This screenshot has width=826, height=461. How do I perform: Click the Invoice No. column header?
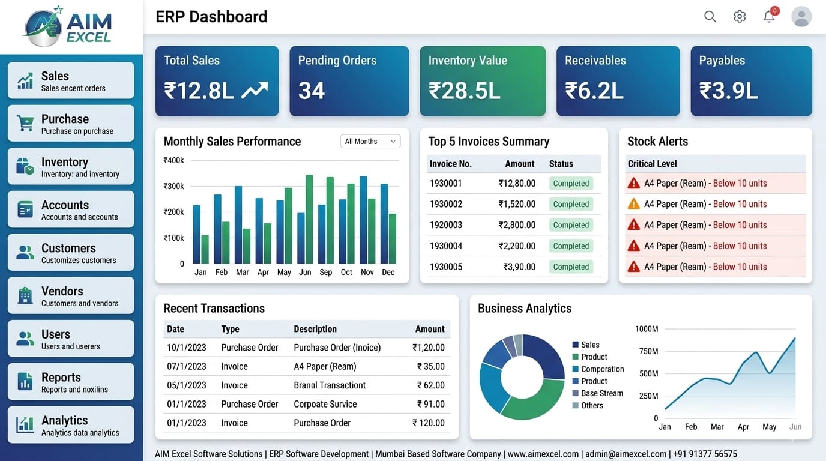click(x=451, y=164)
